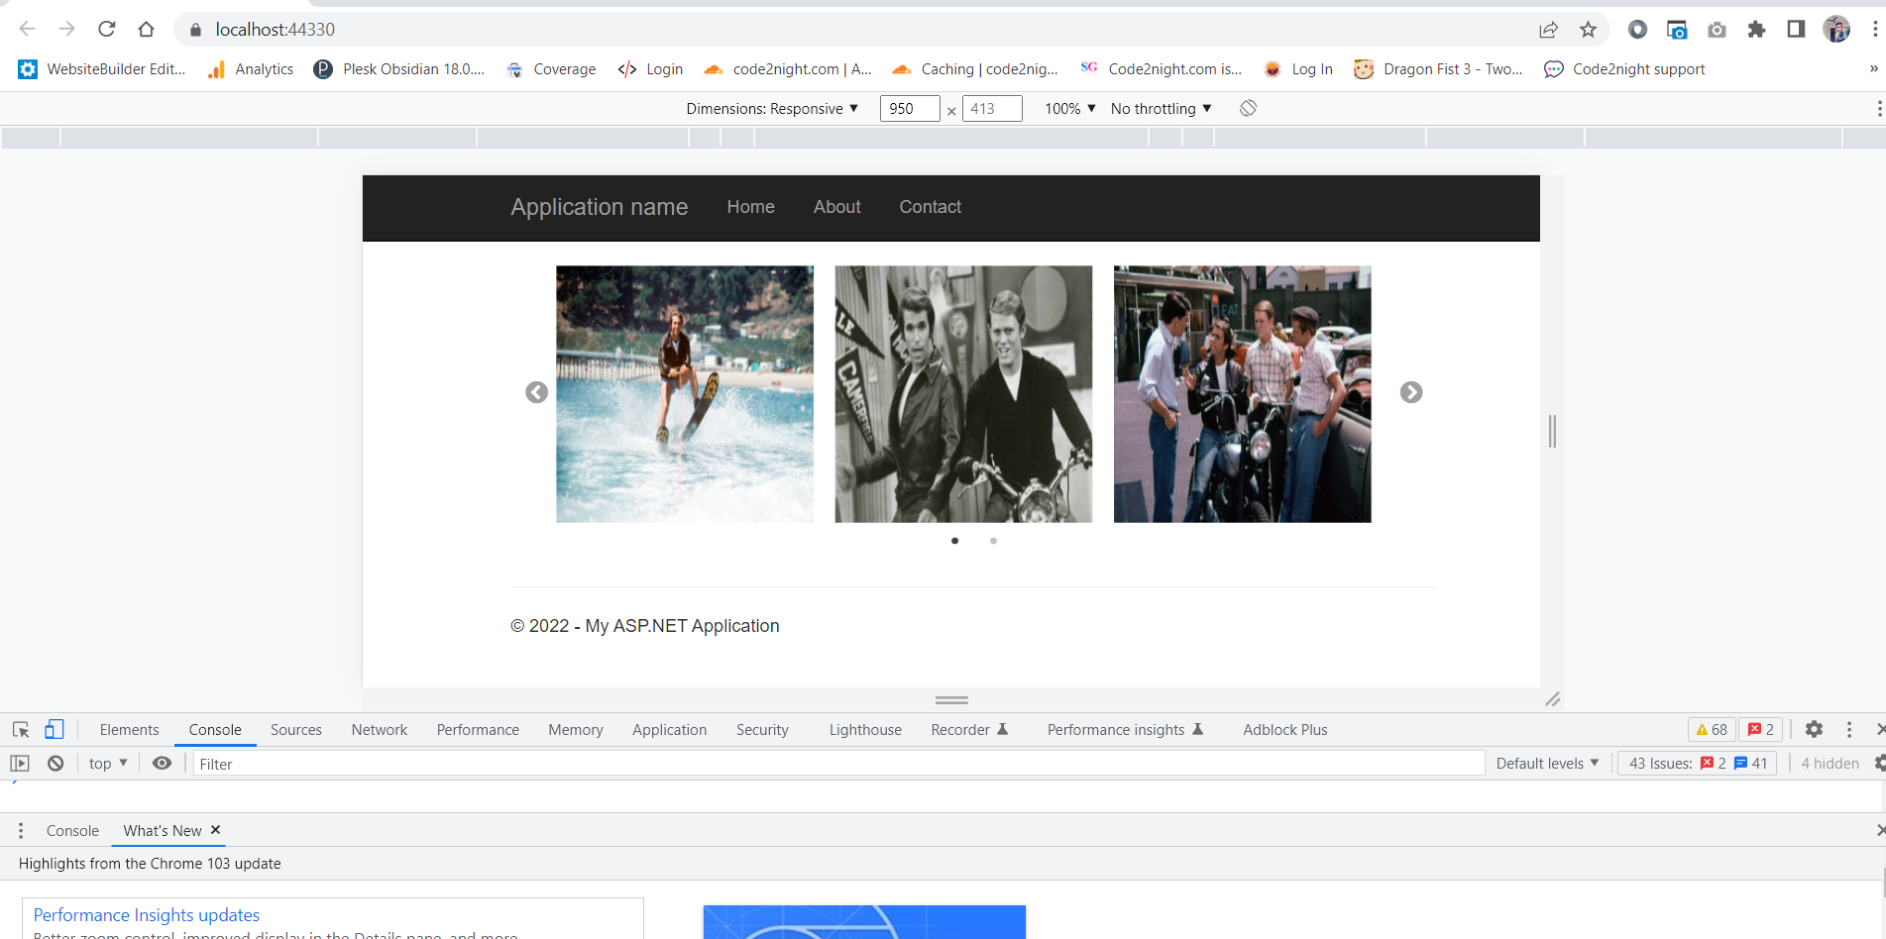Image resolution: width=1886 pixels, height=939 pixels.
Task: Open the Default levels log dropdown
Action: 1547,764
